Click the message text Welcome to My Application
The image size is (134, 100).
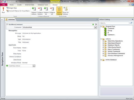click(32, 33)
